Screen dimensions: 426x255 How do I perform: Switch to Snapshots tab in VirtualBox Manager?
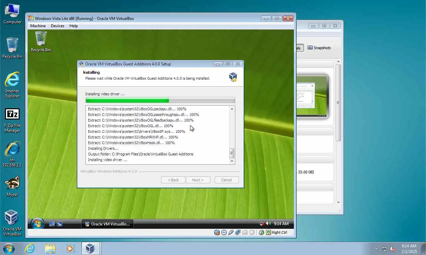point(319,48)
